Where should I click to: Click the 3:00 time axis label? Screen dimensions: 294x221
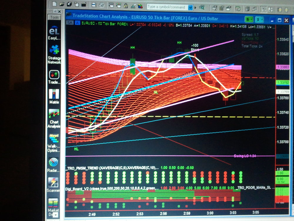(x=210, y=213)
